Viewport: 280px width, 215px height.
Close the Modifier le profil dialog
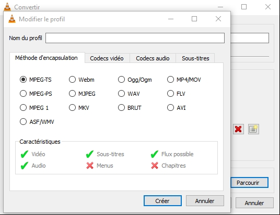218,19
